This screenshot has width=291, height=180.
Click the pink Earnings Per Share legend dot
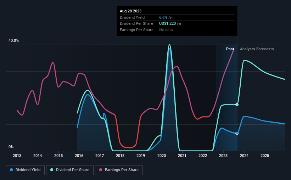pyautogui.click(x=101, y=170)
